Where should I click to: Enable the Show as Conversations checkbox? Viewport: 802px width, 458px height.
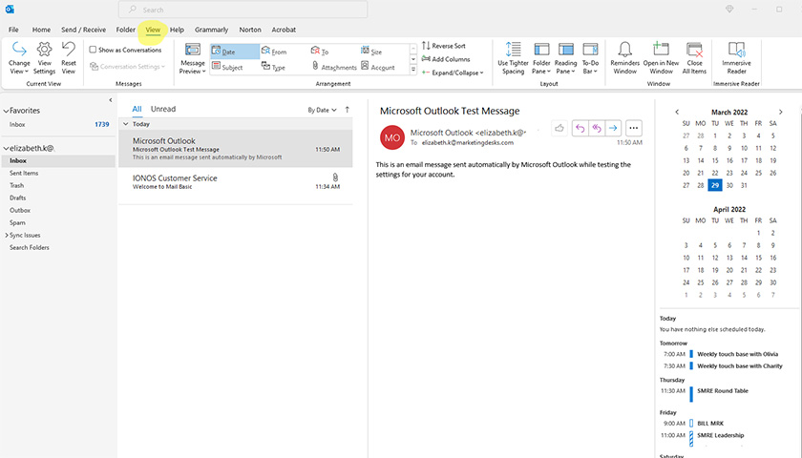[93, 50]
